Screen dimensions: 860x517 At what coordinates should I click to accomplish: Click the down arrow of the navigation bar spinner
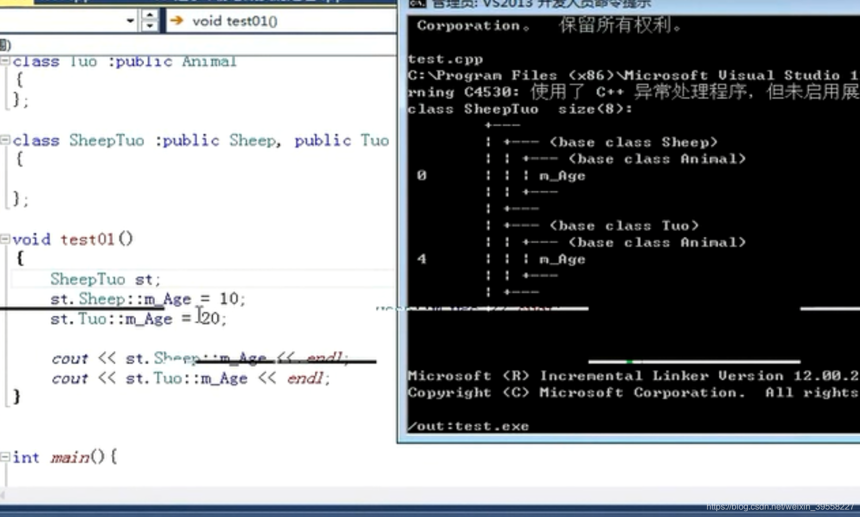pos(150,26)
